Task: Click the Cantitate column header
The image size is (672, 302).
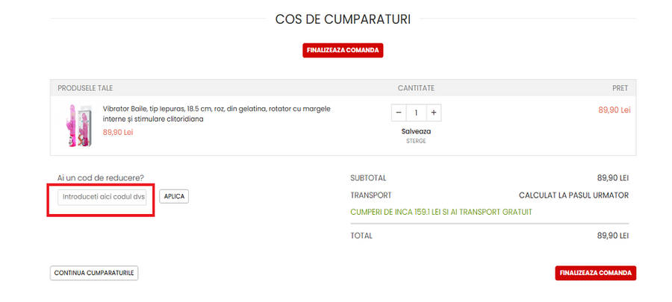Action: [416, 88]
